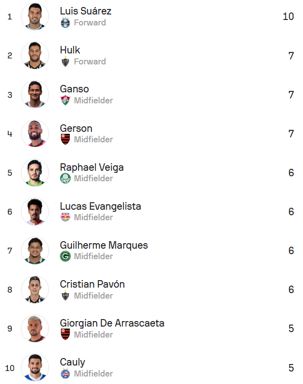Click the Grêmio crest beside Luis Suárez
The image size is (303, 384).
click(65, 22)
